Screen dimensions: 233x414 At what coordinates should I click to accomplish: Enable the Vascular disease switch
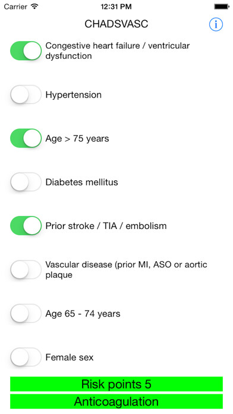(26, 269)
